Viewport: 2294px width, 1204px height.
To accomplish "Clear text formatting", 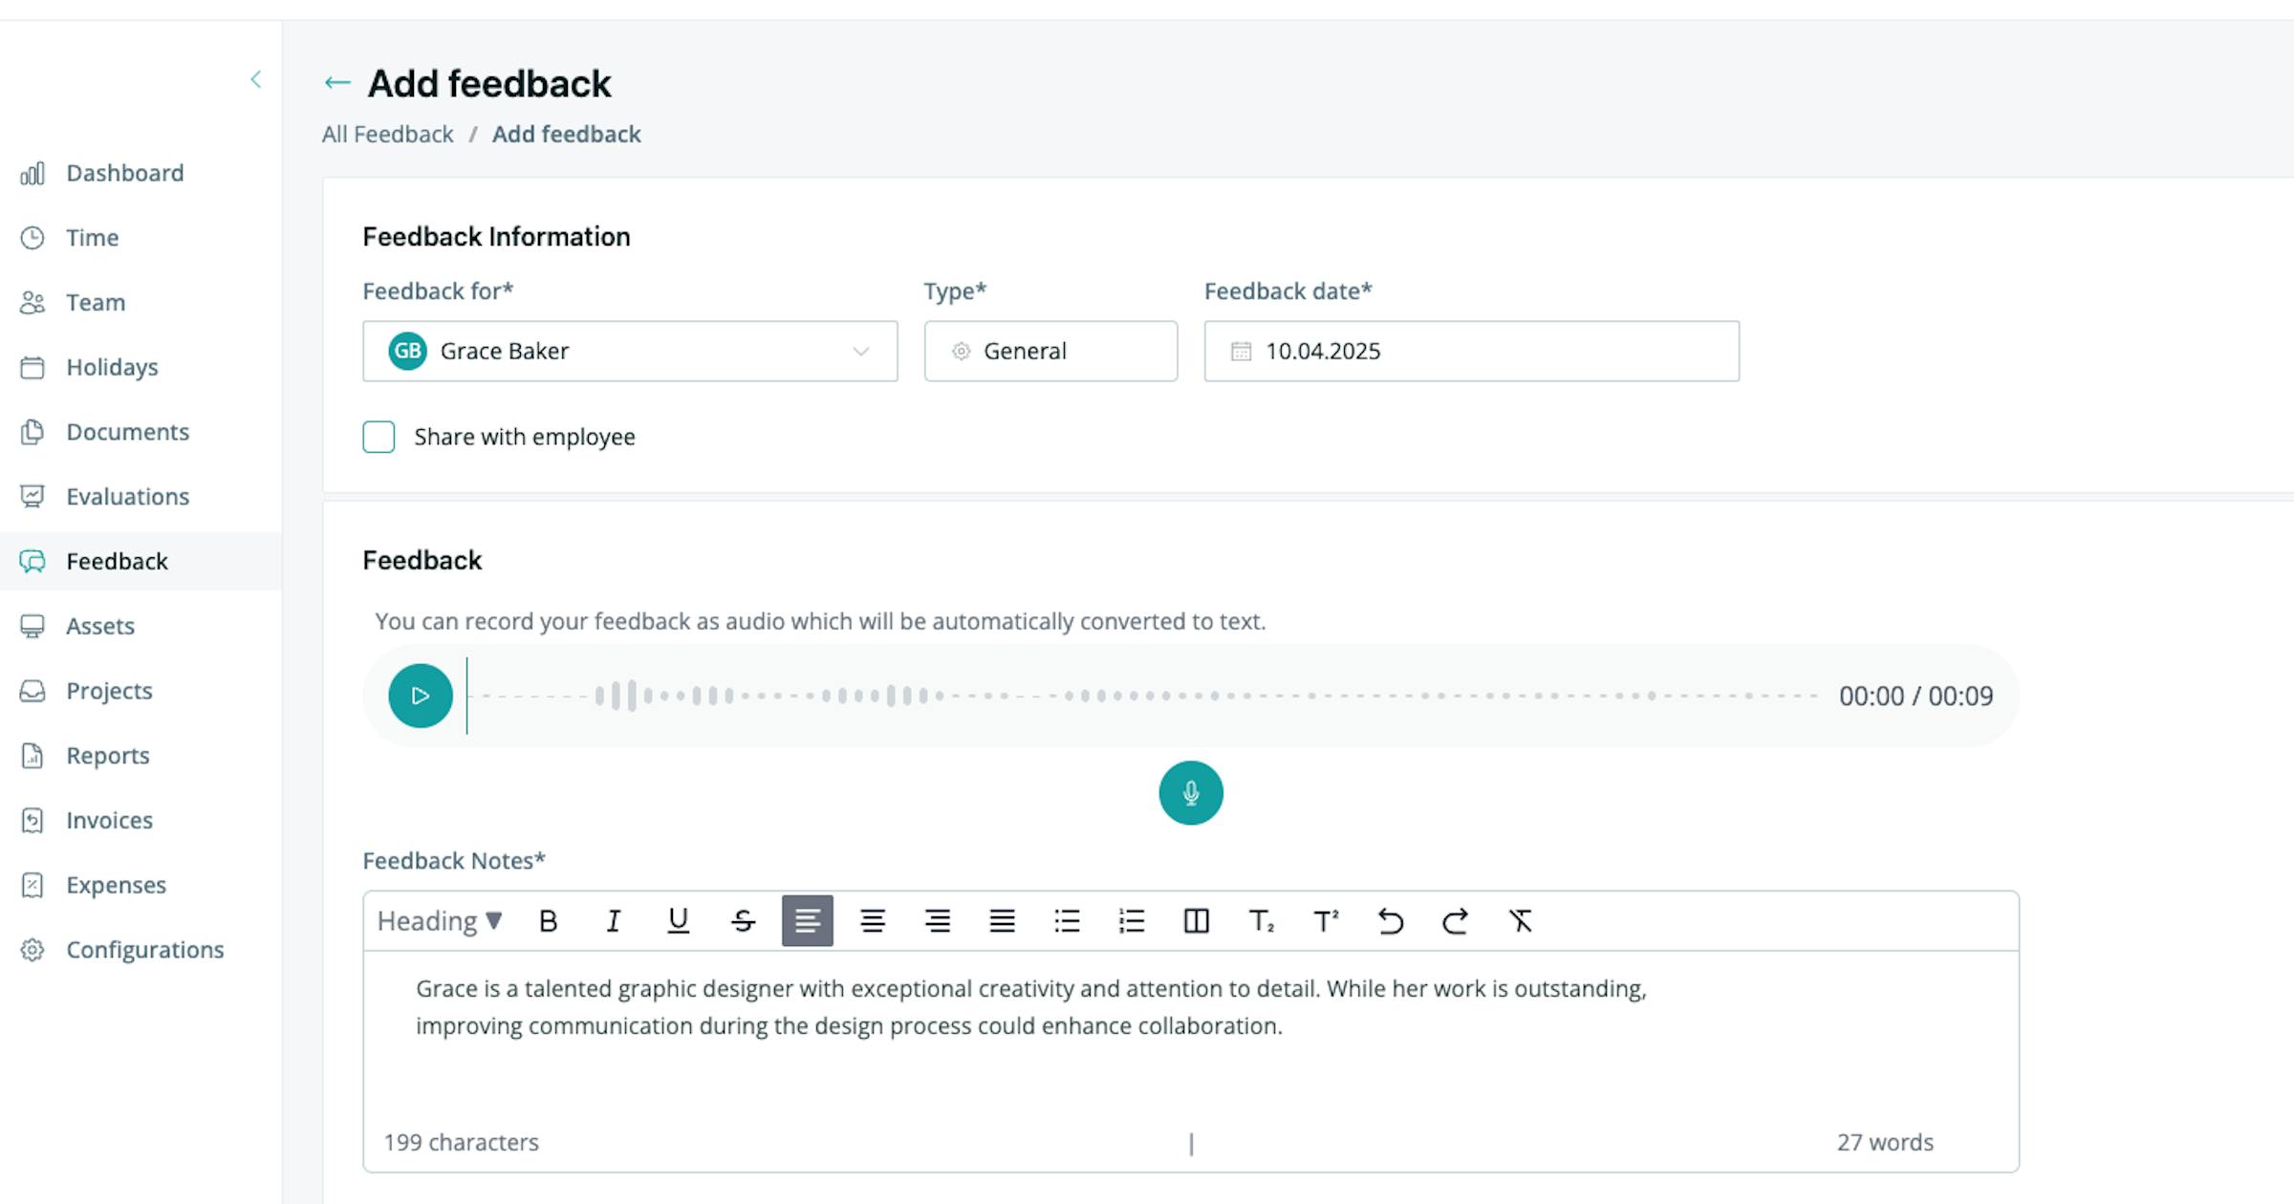I will click(1520, 921).
